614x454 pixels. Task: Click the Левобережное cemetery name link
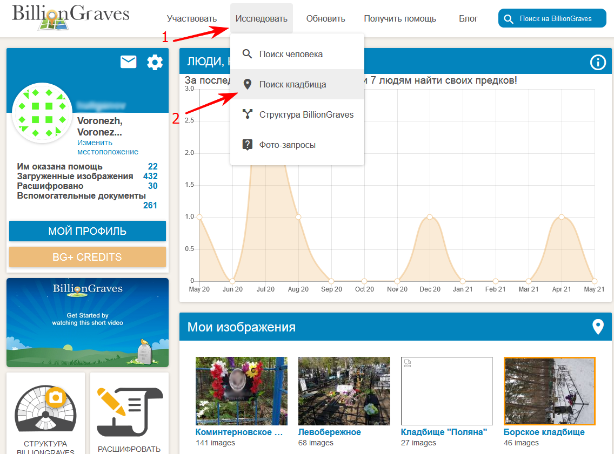click(x=329, y=432)
